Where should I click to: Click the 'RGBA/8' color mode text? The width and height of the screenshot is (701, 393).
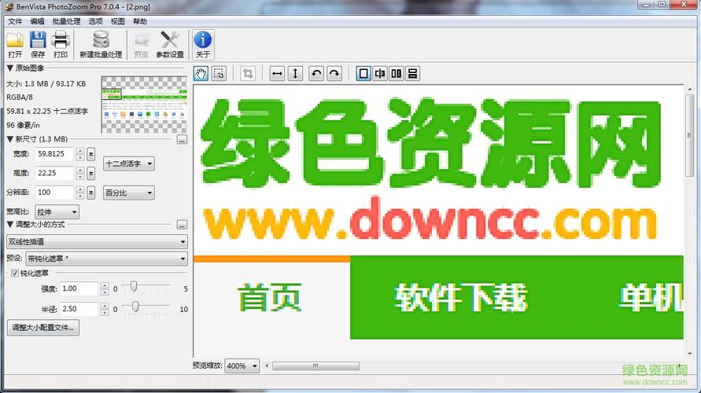(x=20, y=97)
